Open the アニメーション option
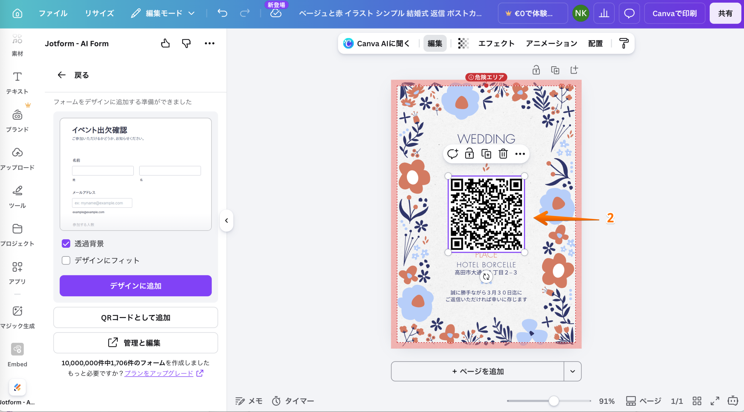 pyautogui.click(x=551, y=43)
